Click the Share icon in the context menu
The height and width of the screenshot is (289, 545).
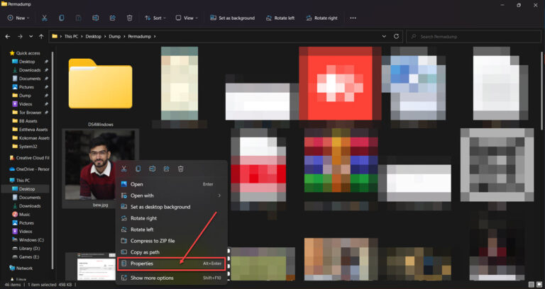[167, 169]
